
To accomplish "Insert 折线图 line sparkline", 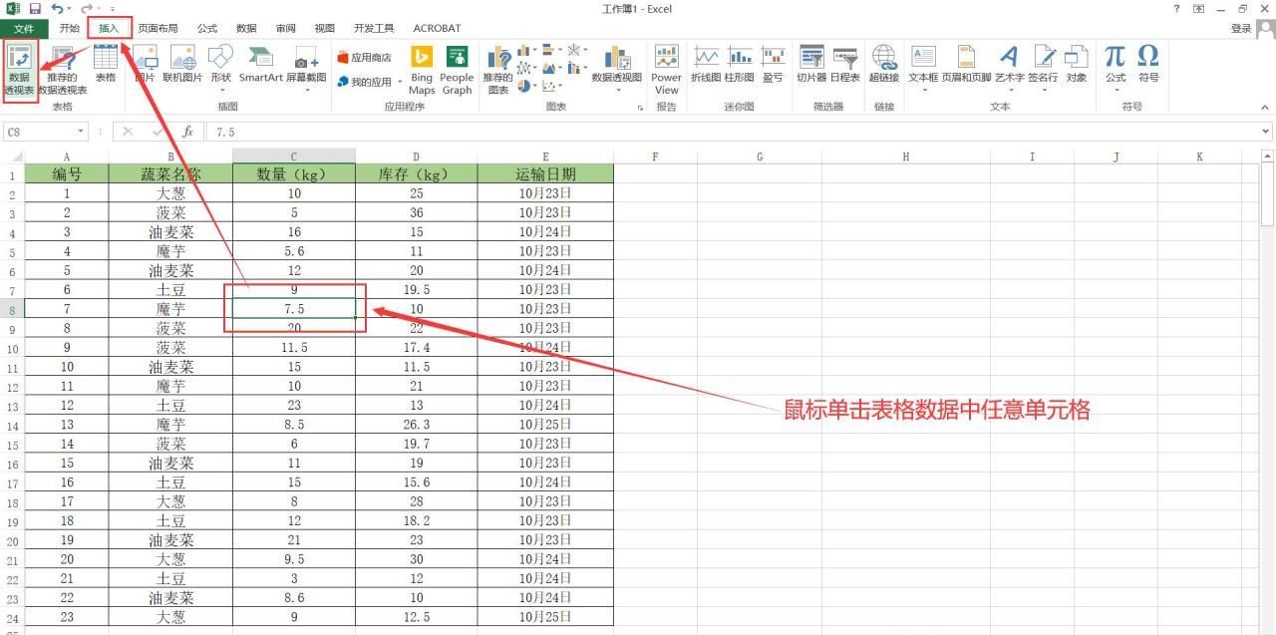I will (706, 65).
